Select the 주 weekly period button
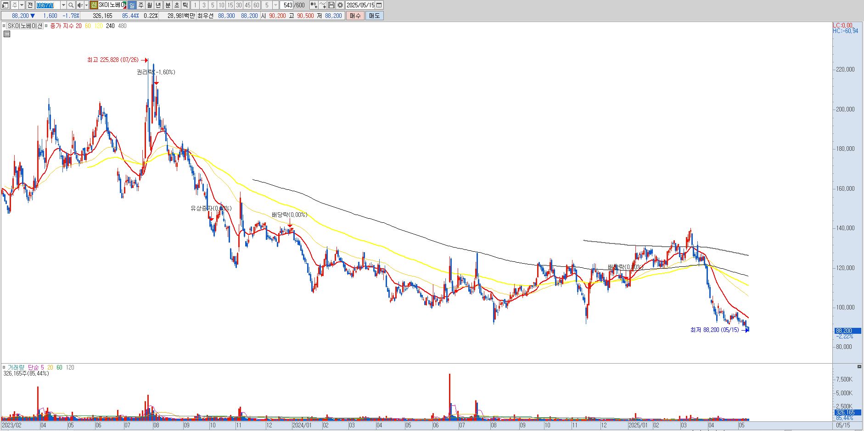The image size is (864, 431). [x=141, y=5]
